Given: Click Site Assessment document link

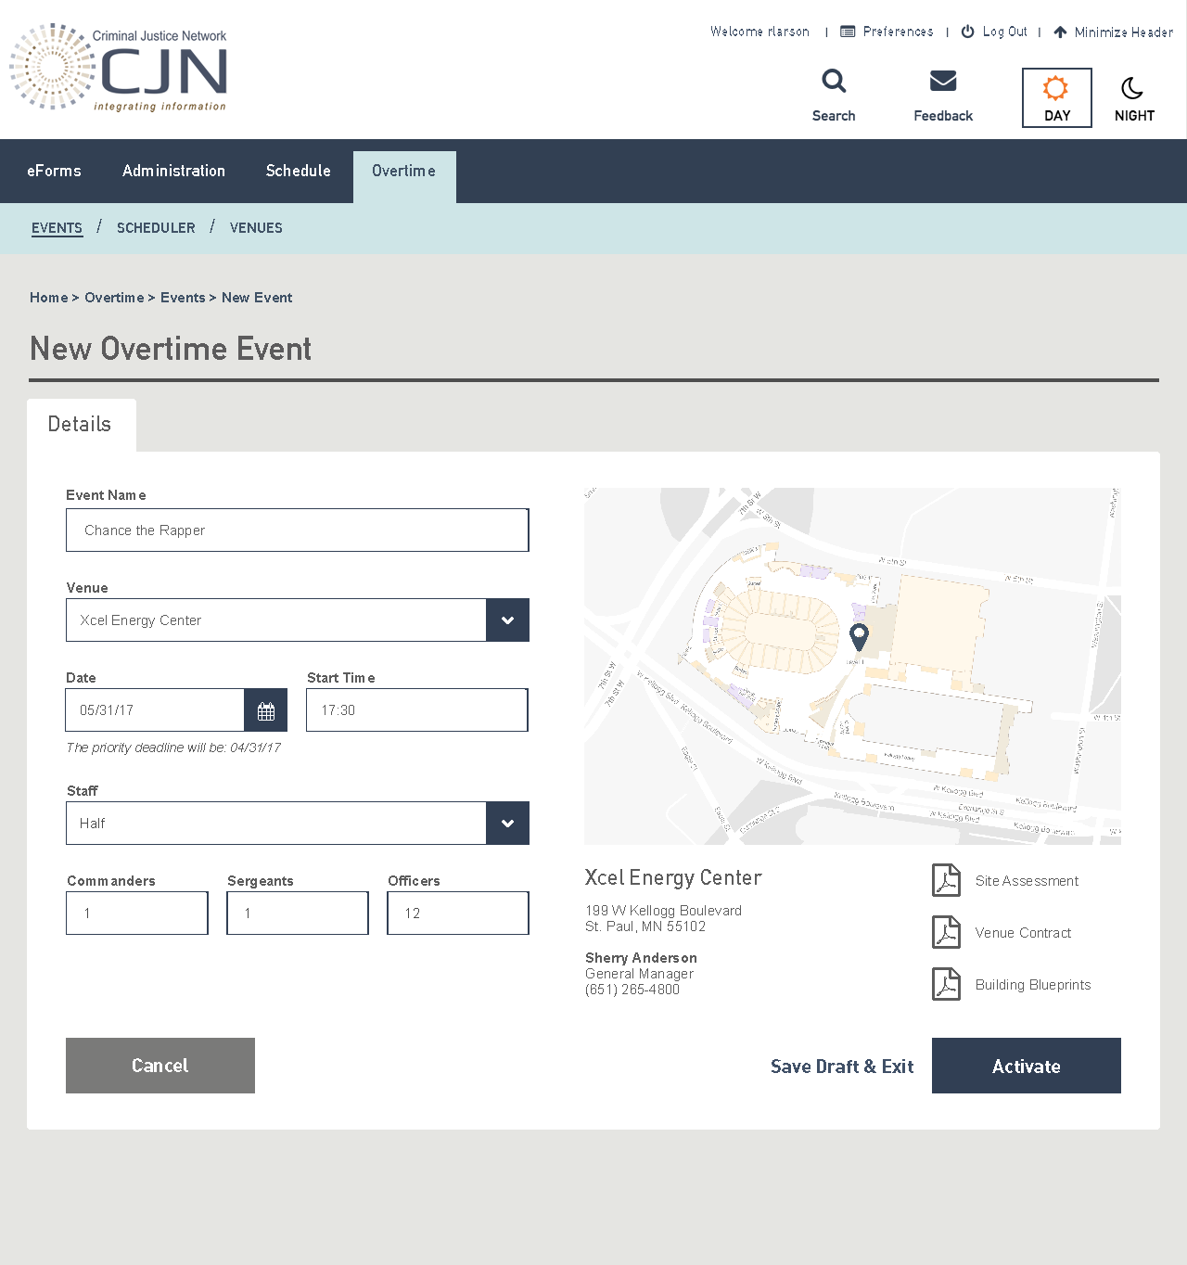Looking at the screenshot, I should (x=1027, y=881).
